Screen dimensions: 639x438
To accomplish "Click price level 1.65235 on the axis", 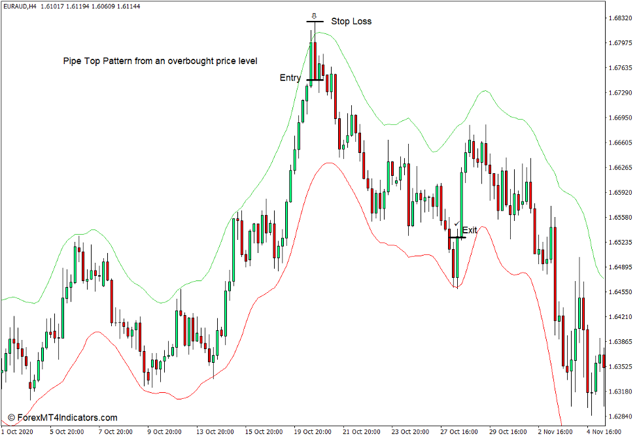I will (620, 242).
